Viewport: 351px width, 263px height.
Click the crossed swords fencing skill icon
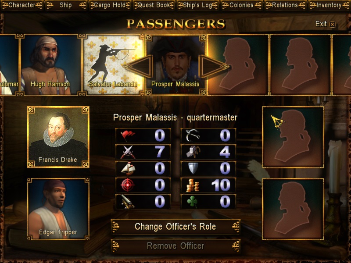click(128, 152)
